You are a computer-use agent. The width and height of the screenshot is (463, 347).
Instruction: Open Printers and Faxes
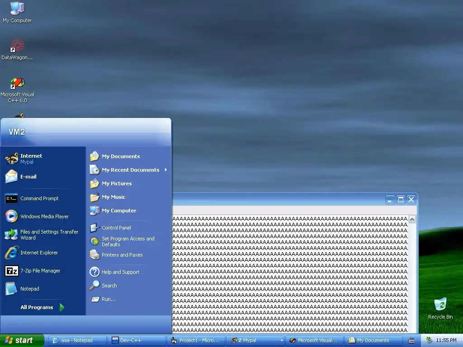coord(129,255)
